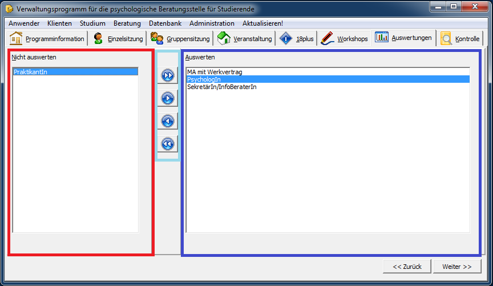
Task: Open the Gruppensitzung tab
Action: [181, 39]
